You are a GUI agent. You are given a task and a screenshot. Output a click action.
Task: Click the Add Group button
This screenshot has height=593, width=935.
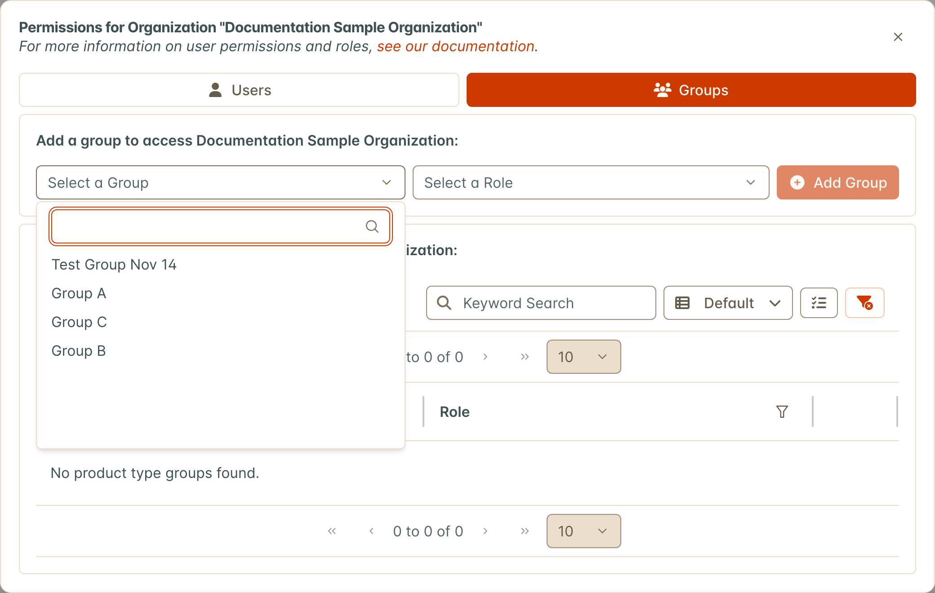click(x=837, y=182)
